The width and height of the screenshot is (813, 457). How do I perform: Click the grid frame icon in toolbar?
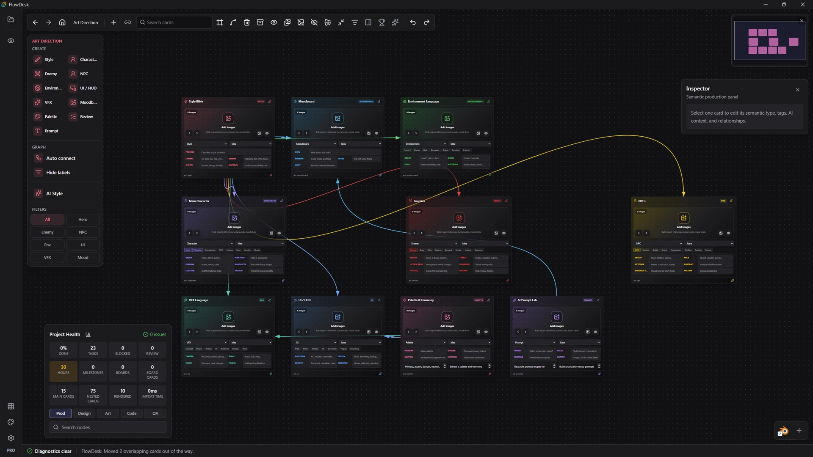(220, 22)
